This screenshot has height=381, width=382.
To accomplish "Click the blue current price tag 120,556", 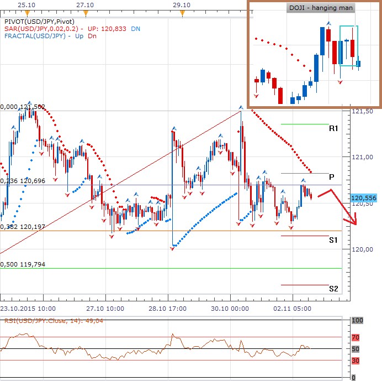I will [364, 197].
